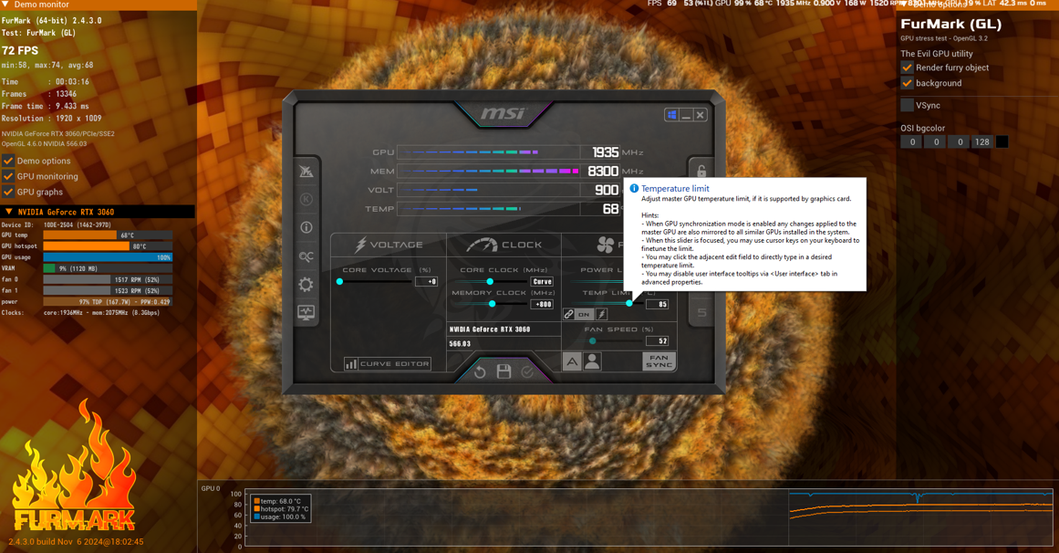This screenshot has height=553, width=1059.
Task: Click the GPU usage 100% bar
Action: 108,257
